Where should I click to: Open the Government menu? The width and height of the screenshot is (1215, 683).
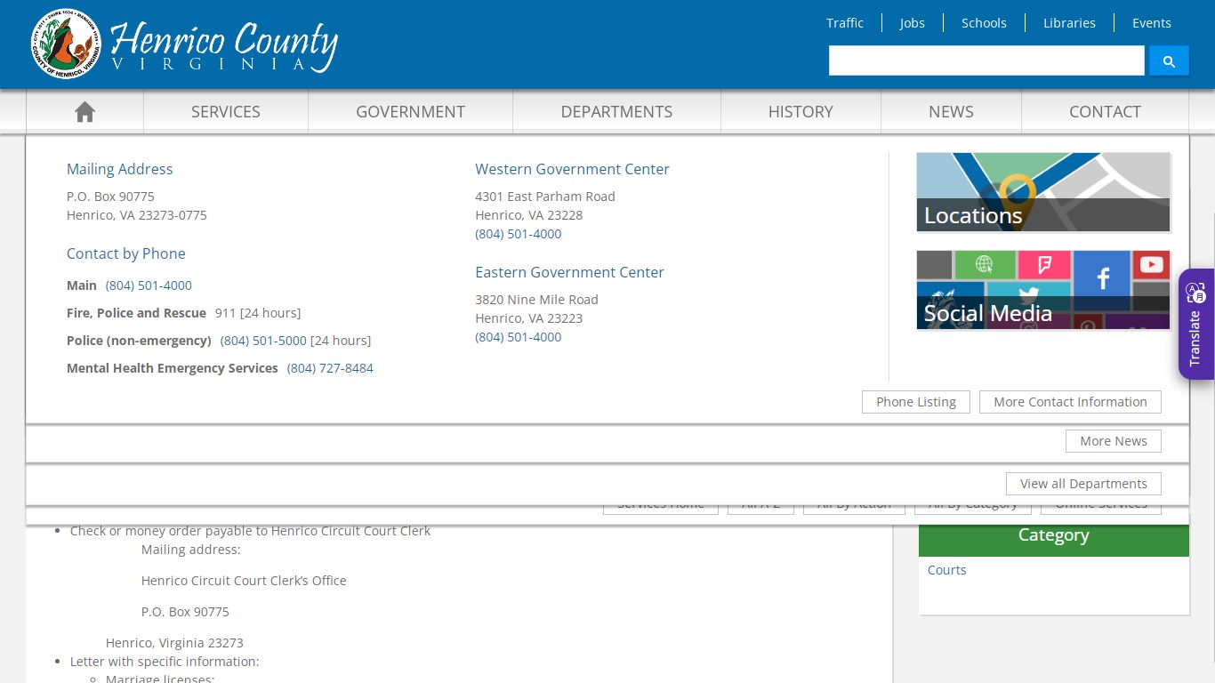point(410,111)
